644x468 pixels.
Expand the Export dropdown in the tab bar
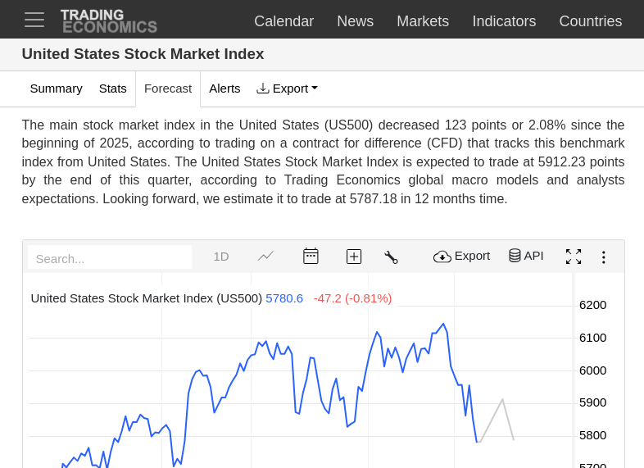click(287, 89)
